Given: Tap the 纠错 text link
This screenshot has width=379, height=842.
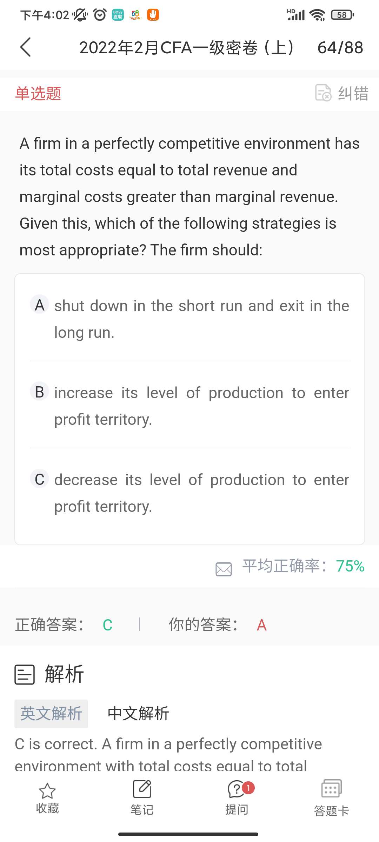Looking at the screenshot, I should [353, 94].
